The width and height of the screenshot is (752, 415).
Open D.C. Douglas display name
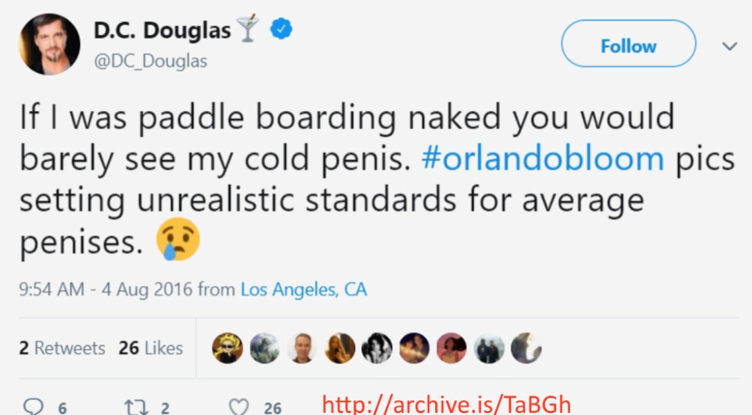coord(162,30)
